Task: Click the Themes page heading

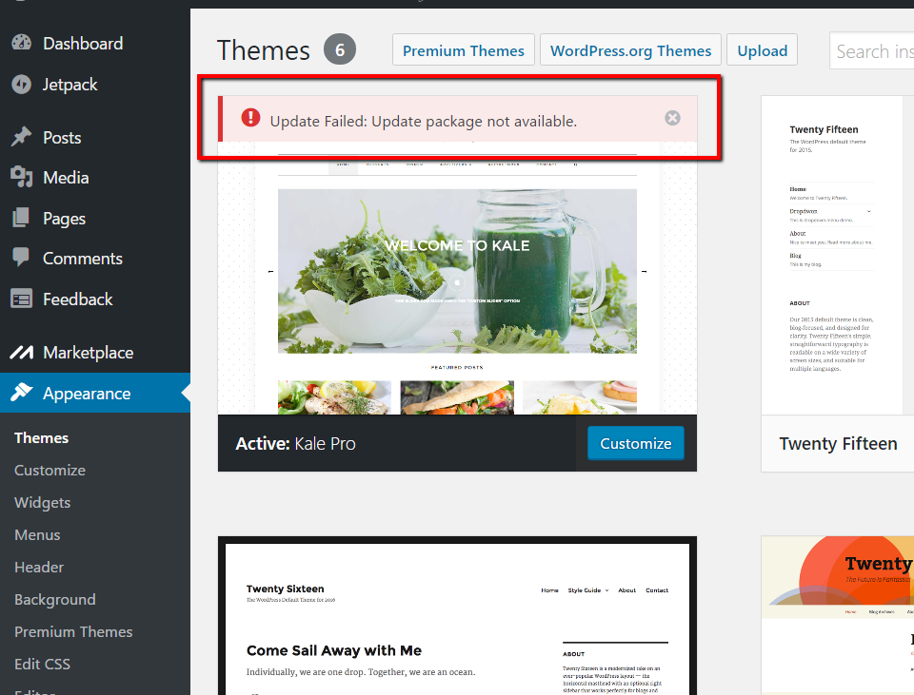Action: click(x=263, y=50)
